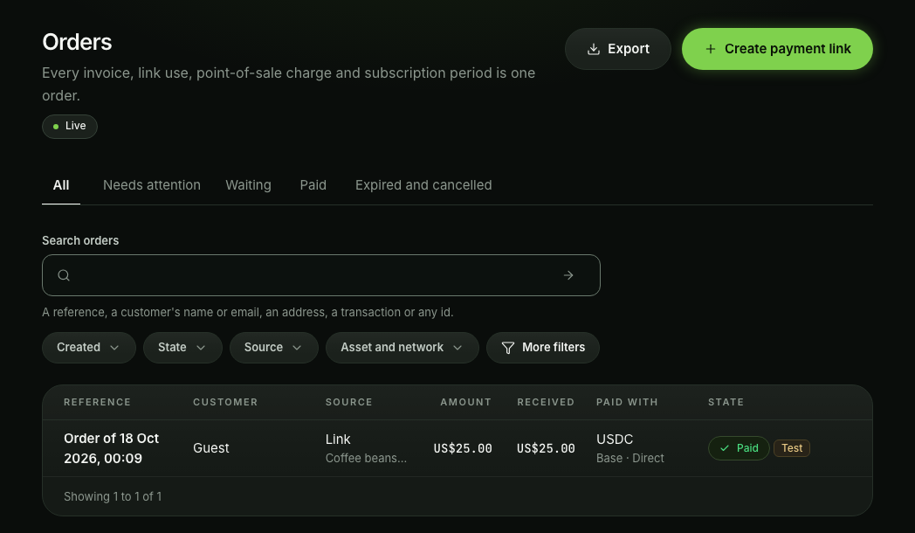Click the green dot in Live badge
This screenshot has width=915, height=533.
(56, 126)
